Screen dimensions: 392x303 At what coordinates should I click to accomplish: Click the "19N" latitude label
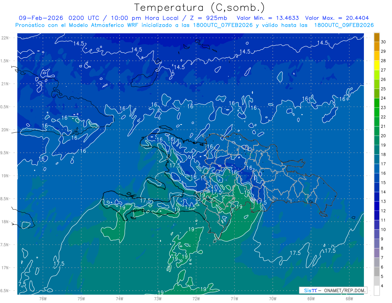click(x=5, y=176)
